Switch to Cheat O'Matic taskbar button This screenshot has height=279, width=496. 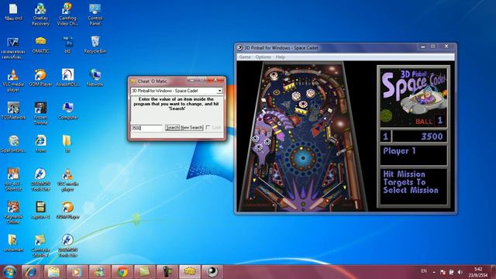(x=190, y=272)
